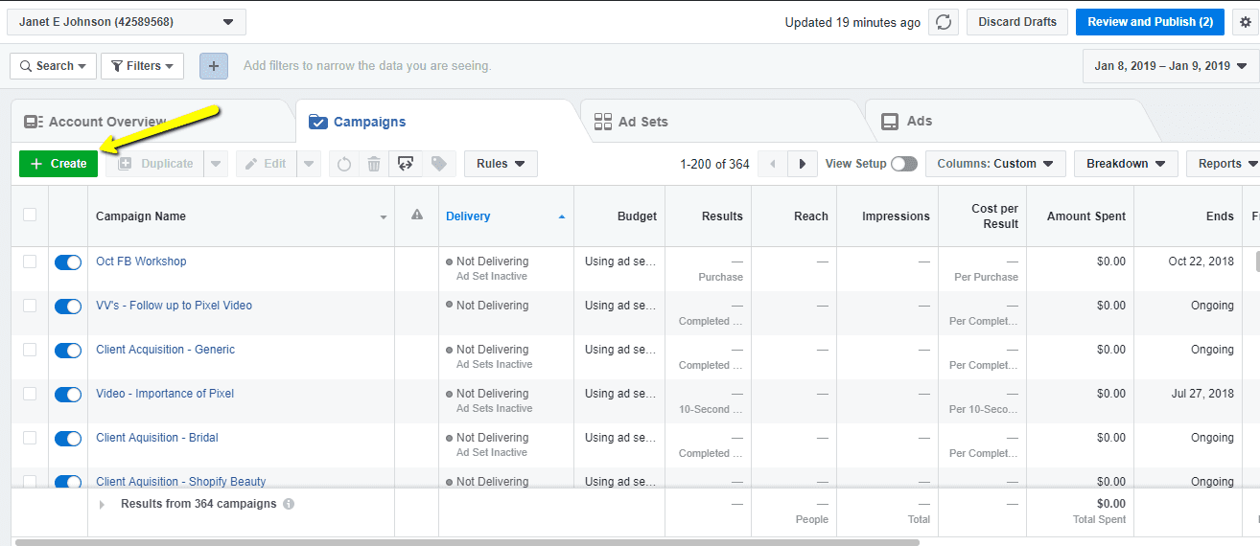Expand Results from 364 campaigns row
Viewport: 1260px width, 546px height.
(x=103, y=504)
